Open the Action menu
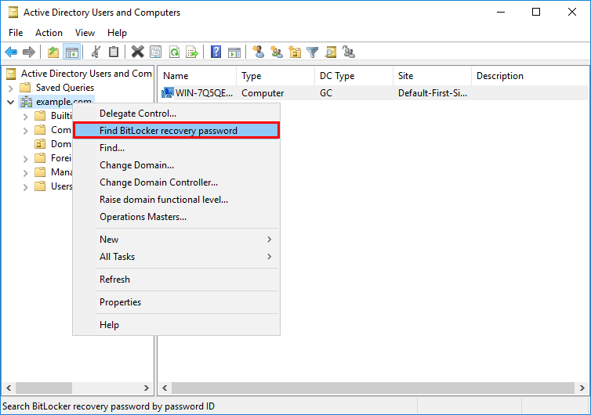This screenshot has height=415, width=591. 49,33
